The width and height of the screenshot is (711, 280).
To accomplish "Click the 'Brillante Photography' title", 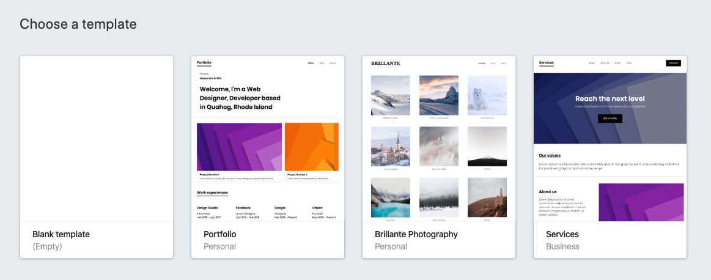I will click(416, 234).
